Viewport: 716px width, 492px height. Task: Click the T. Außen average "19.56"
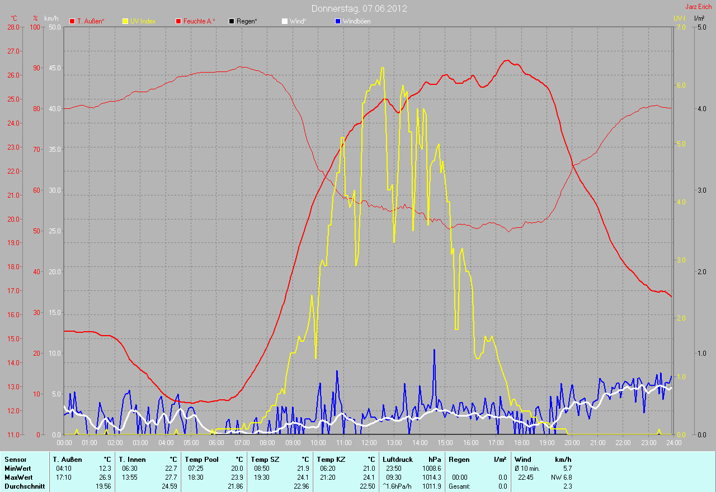[x=103, y=486]
